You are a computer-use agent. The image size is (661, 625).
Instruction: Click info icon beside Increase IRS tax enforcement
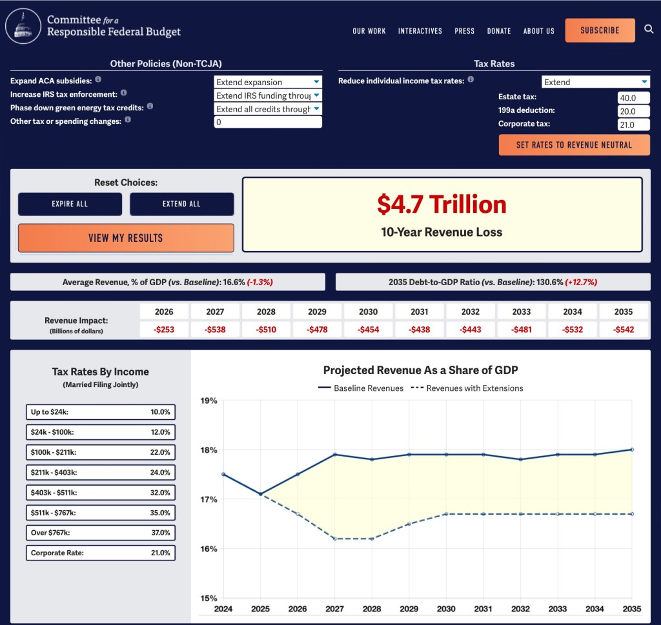click(x=124, y=94)
